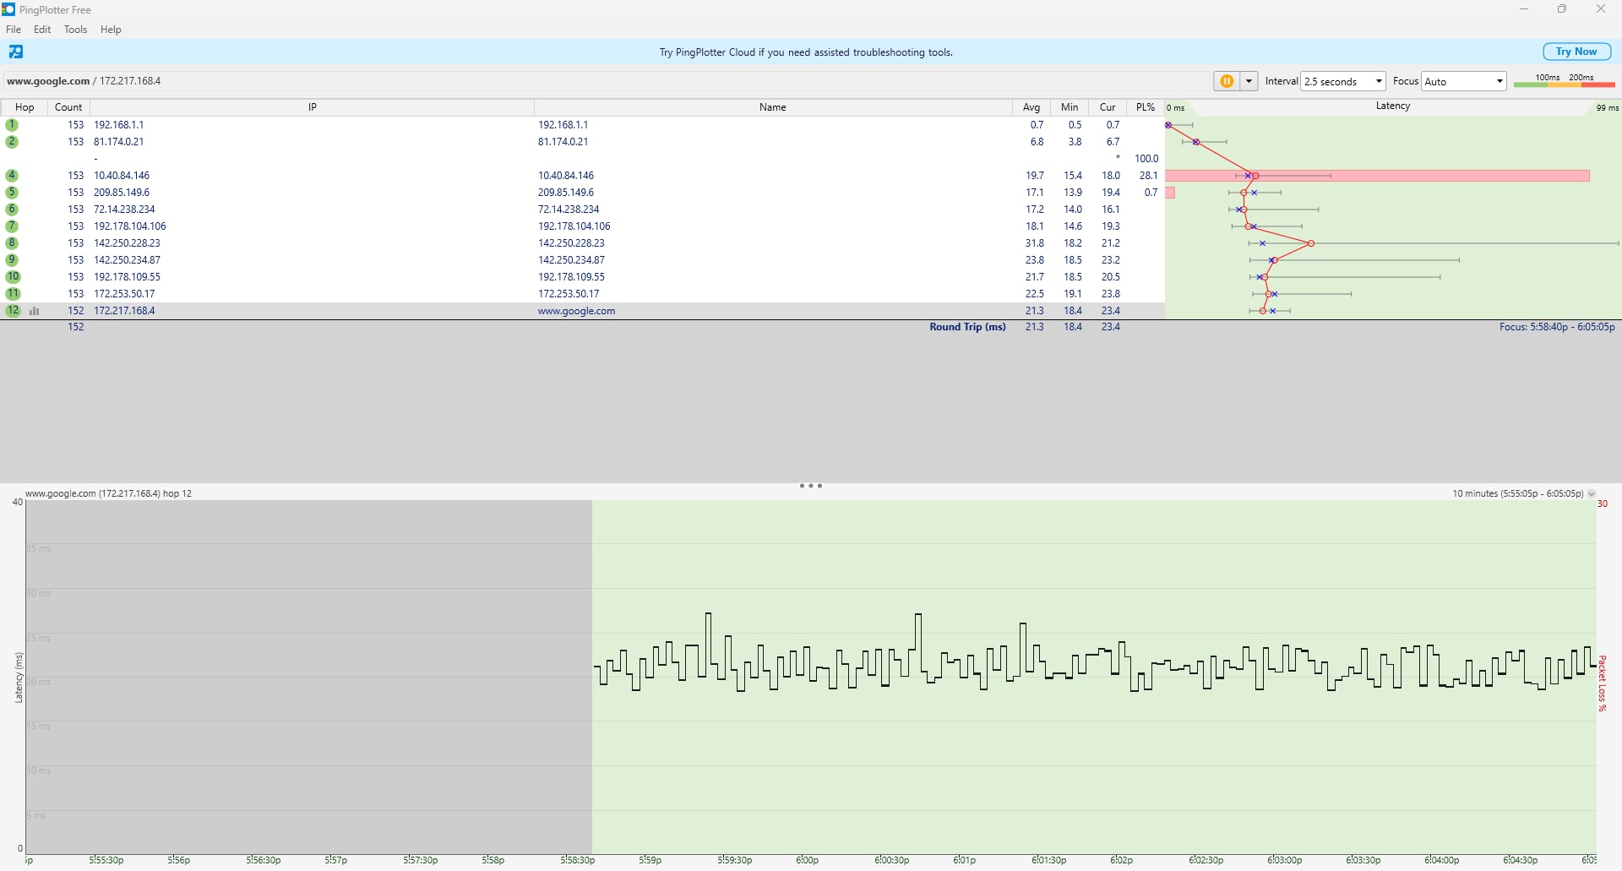Click the PingPlotter Cloud logo in the banner
Image resolution: width=1622 pixels, height=871 pixels.
click(16, 52)
